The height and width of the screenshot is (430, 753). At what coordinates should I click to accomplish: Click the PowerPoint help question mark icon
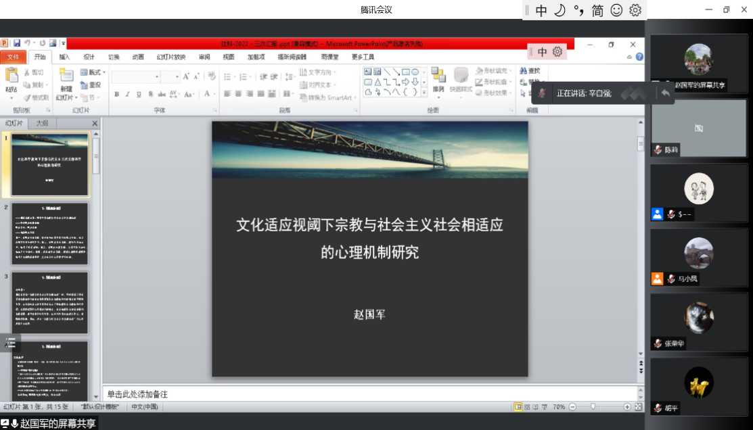tap(639, 57)
